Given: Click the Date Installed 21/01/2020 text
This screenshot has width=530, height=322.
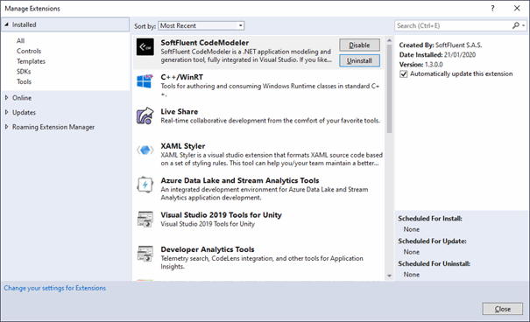Looking at the screenshot, I should (x=437, y=54).
